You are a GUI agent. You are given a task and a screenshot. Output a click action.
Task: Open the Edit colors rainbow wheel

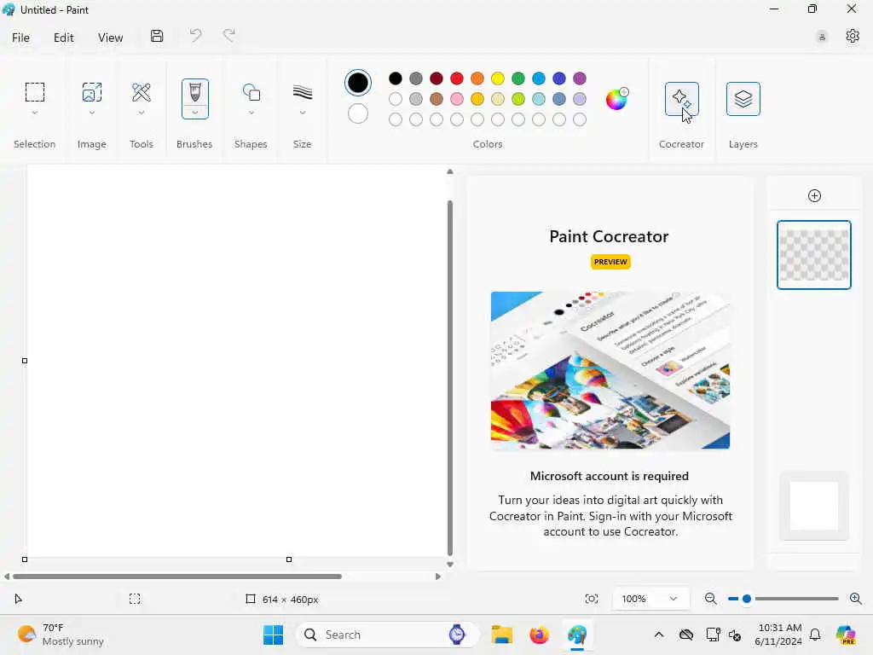click(616, 99)
